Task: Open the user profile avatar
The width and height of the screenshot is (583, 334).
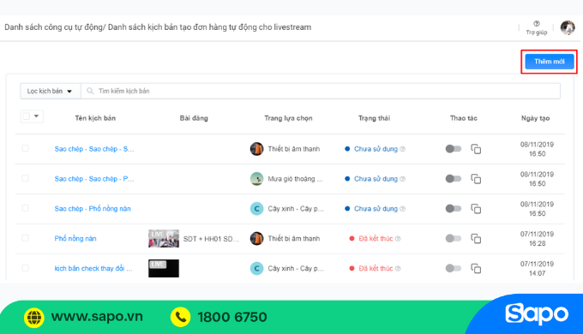Action: tap(568, 28)
